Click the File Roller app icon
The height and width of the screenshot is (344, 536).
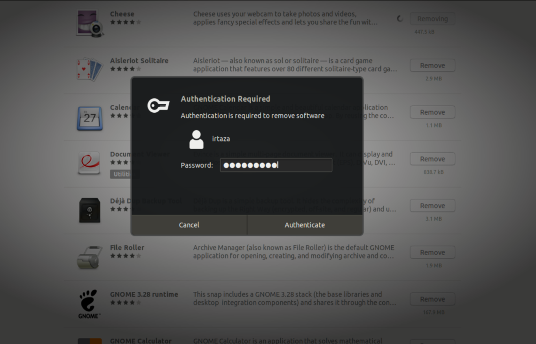point(89,257)
